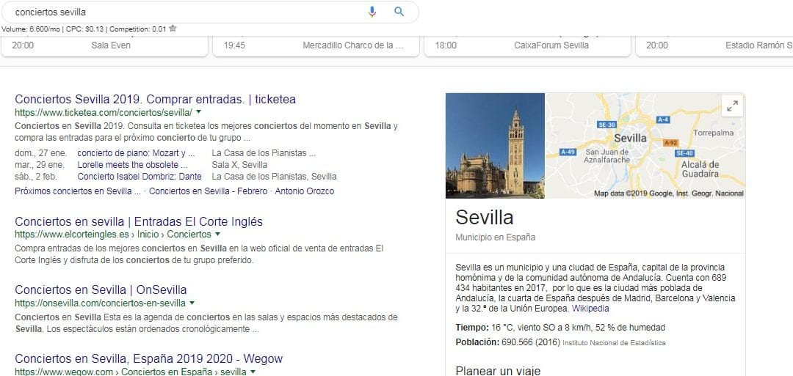The height and width of the screenshot is (376, 793).
Task: Open dropdown arrow next to wegow URL
Action: (253, 372)
